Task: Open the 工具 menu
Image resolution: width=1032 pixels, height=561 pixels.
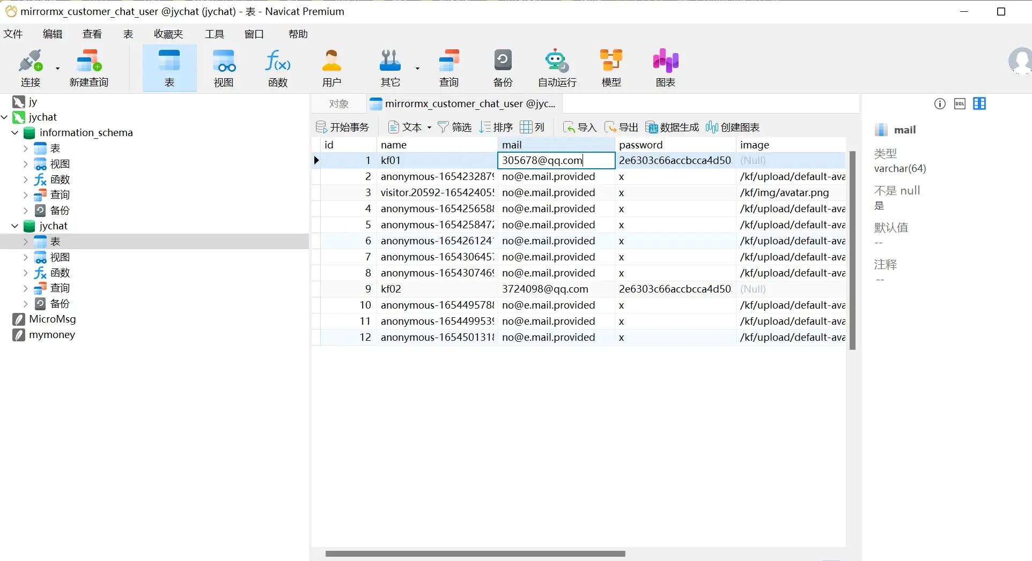Action: click(x=215, y=34)
